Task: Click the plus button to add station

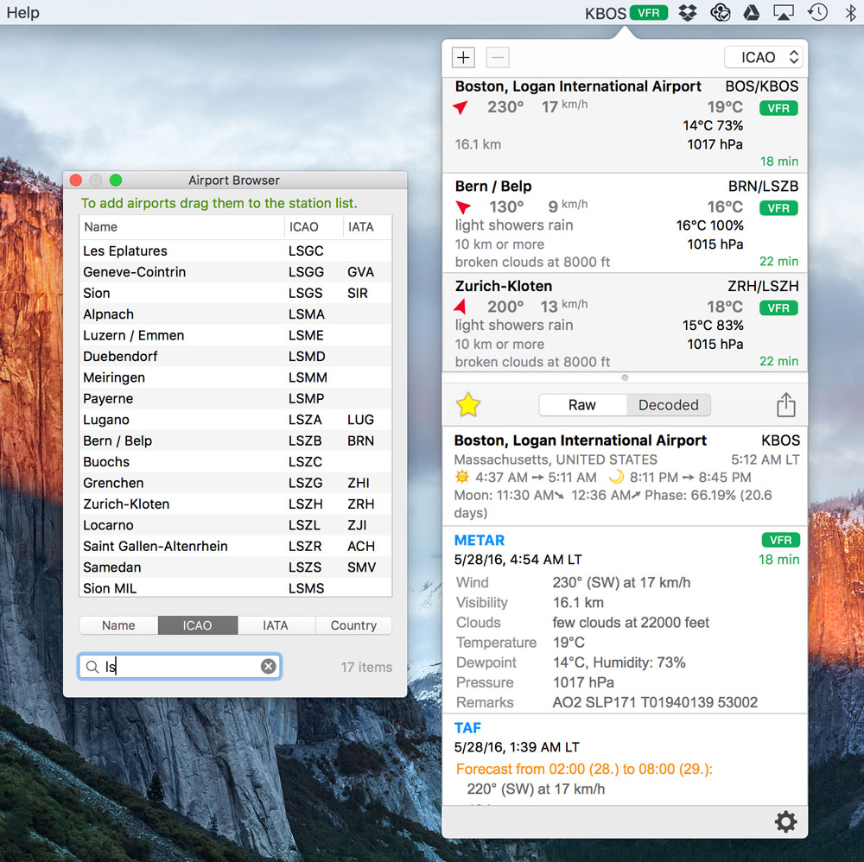Action: [464, 58]
